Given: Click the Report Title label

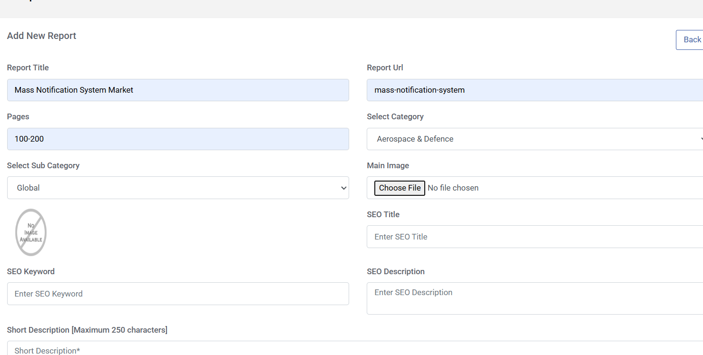Looking at the screenshot, I should (28, 68).
